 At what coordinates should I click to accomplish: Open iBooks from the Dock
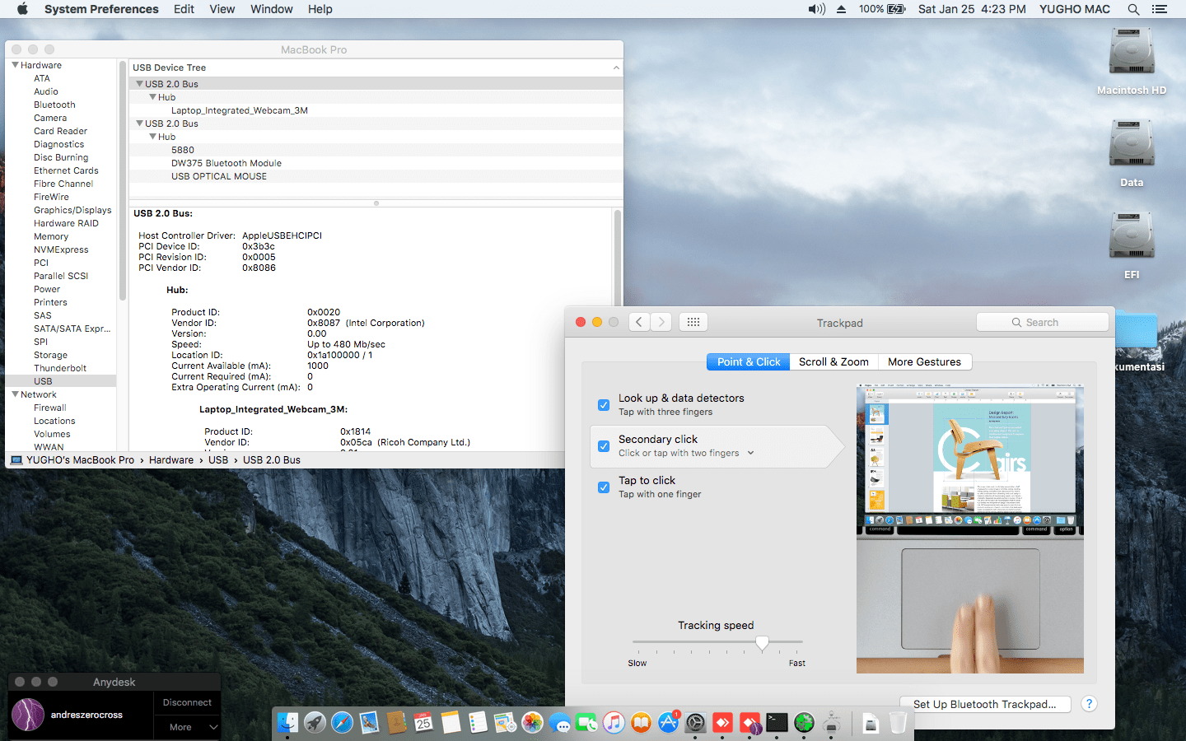pos(641,723)
